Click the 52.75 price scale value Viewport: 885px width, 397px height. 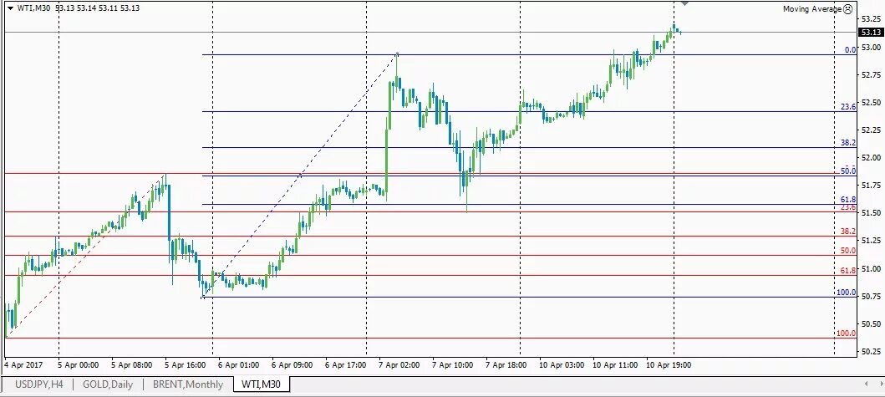(x=871, y=74)
